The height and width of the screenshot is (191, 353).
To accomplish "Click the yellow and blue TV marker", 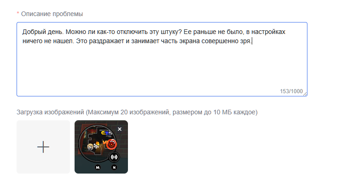I will click(106, 133).
